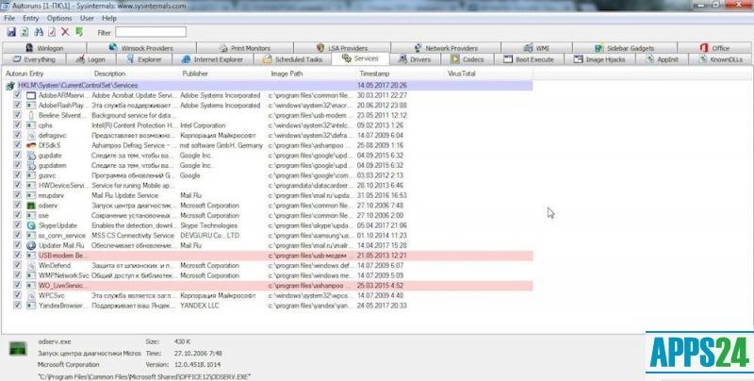Screen dimensions: 754x381
Task: Click the Properties toolbar icon
Action: tap(52, 32)
